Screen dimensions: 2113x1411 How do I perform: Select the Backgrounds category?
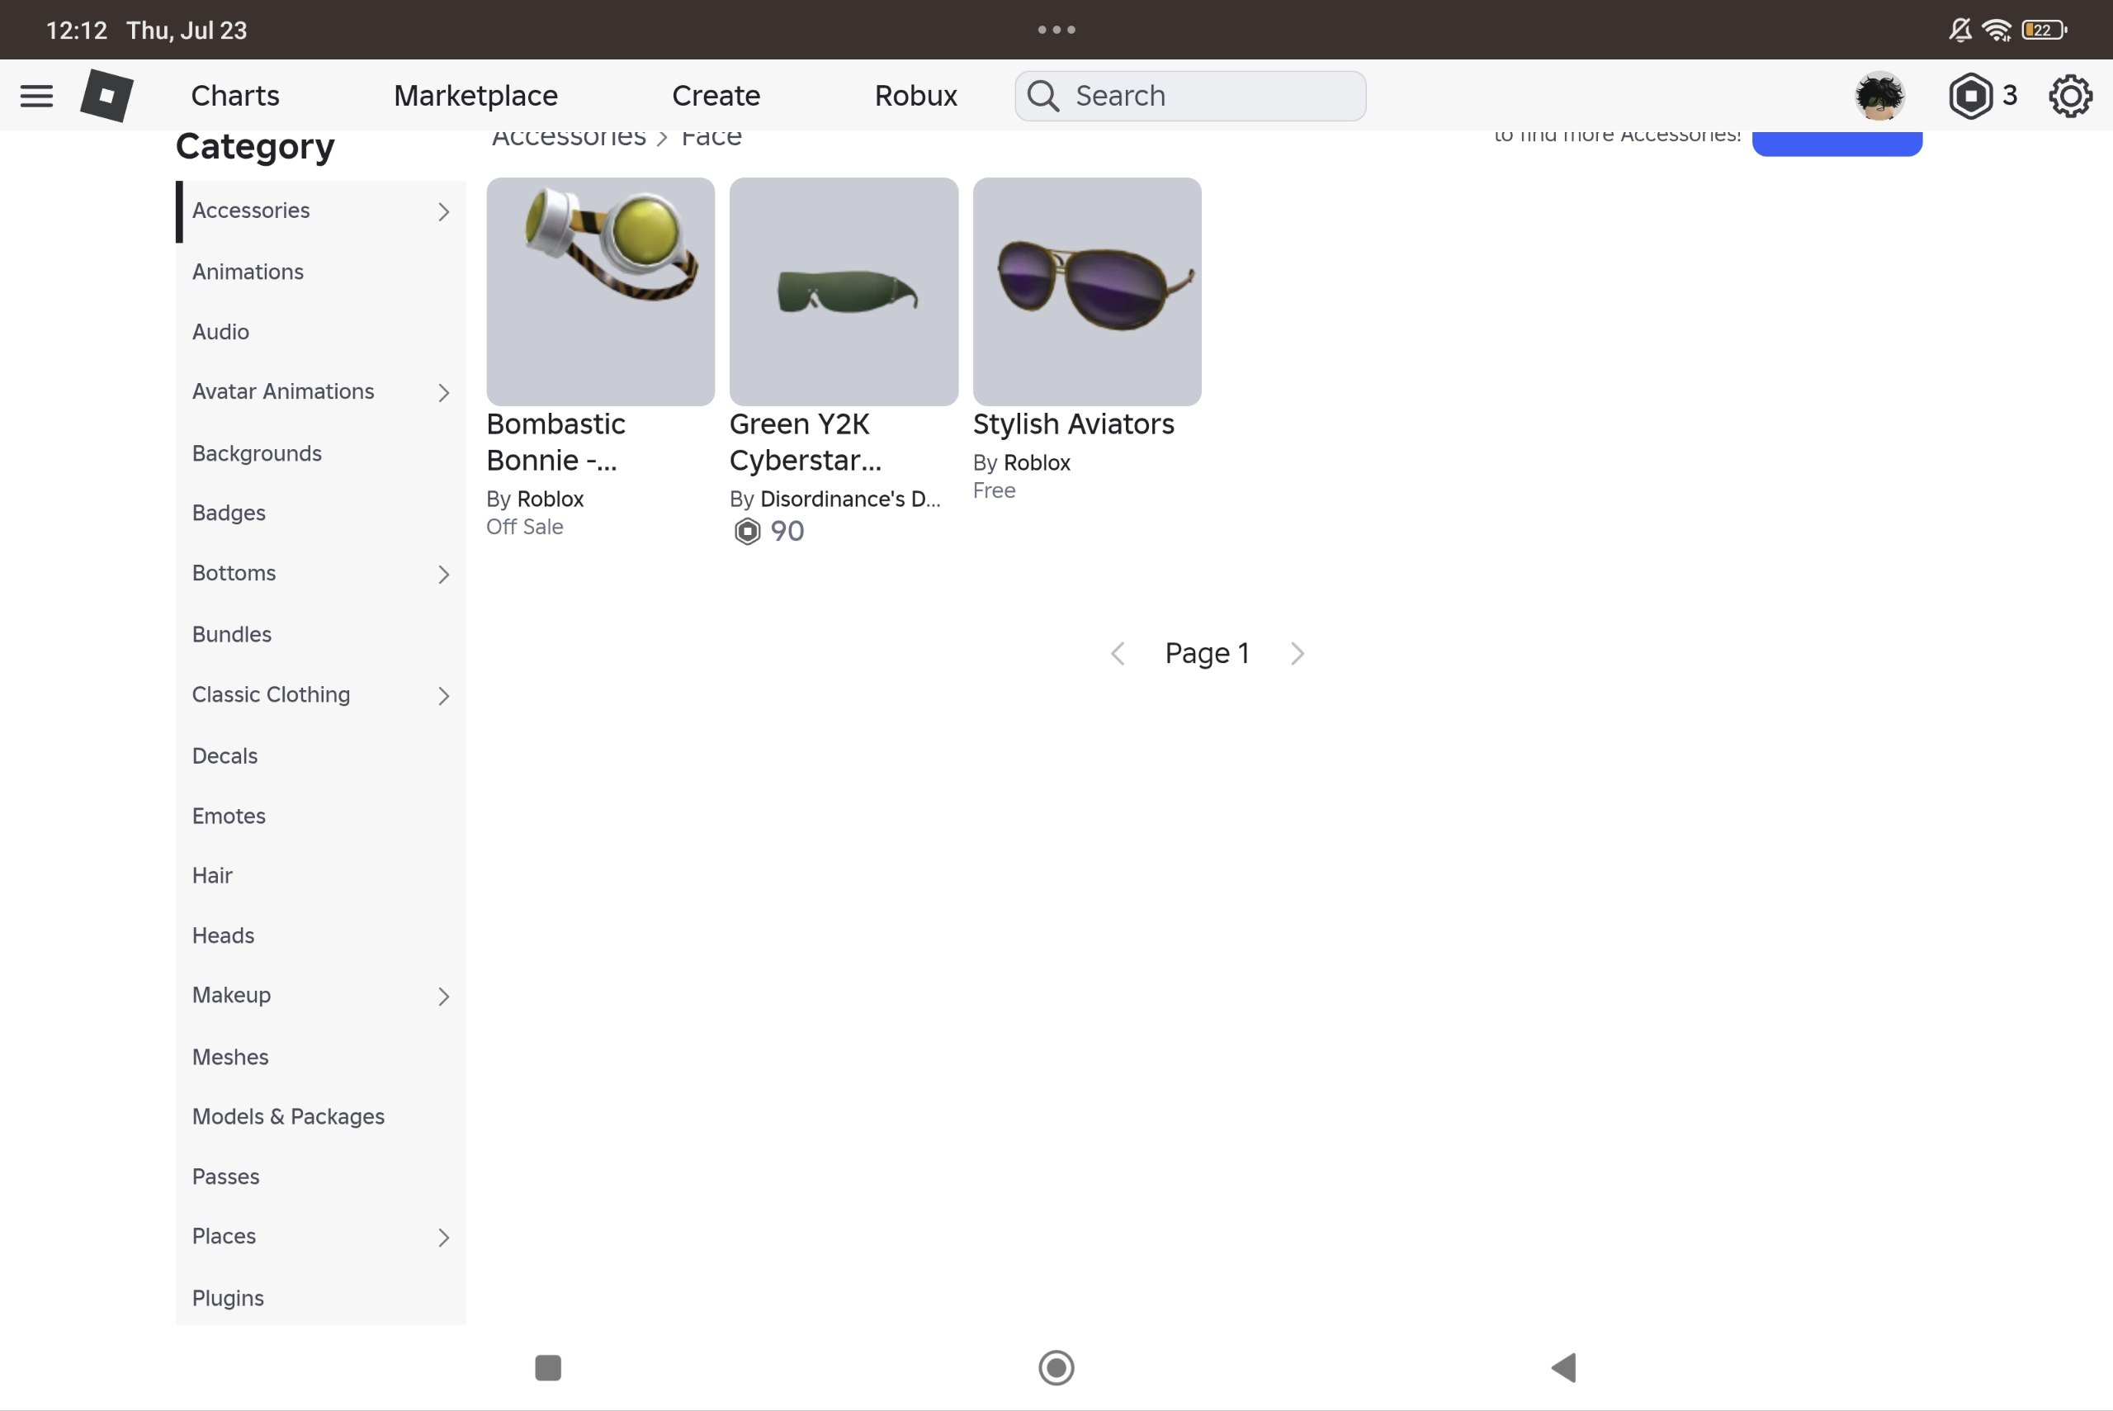coord(320,453)
